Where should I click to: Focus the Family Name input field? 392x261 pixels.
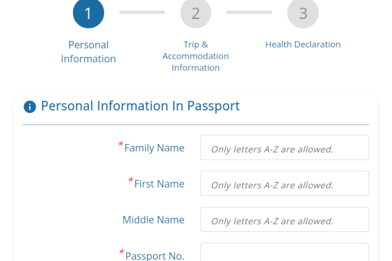(284, 148)
